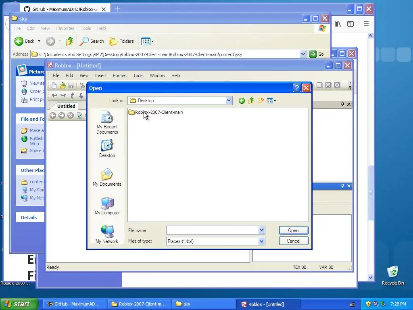Select the Roblox-2007-Client-main folder in file list
The image size is (413, 310).
pyautogui.click(x=156, y=112)
